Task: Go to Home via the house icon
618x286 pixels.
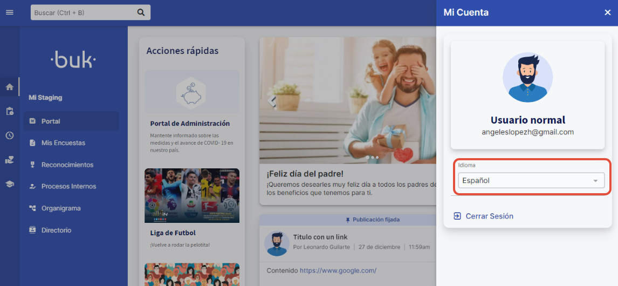Action: tap(9, 87)
